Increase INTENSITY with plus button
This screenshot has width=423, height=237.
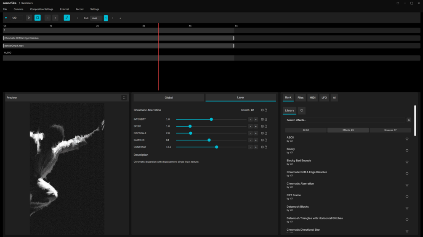pyautogui.click(x=256, y=119)
